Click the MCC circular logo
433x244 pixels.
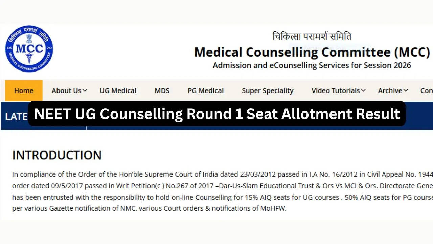pyautogui.click(x=29, y=49)
